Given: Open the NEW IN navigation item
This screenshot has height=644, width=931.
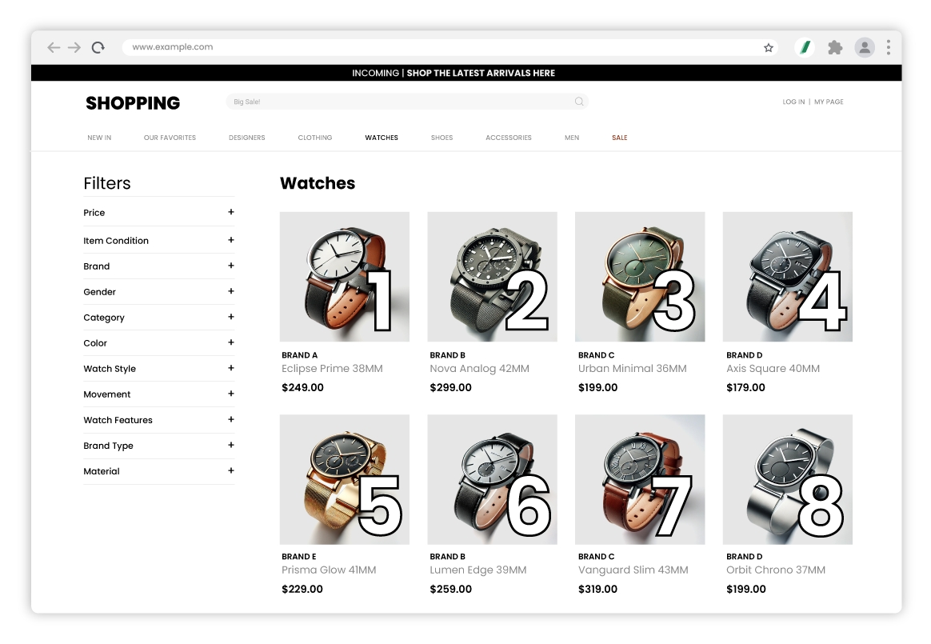Looking at the screenshot, I should (x=99, y=138).
